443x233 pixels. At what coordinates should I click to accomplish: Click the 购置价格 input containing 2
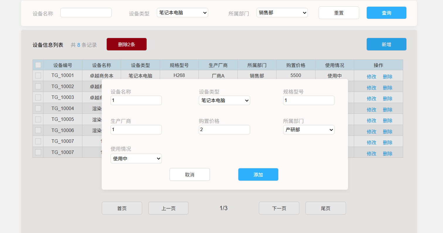[224, 130]
